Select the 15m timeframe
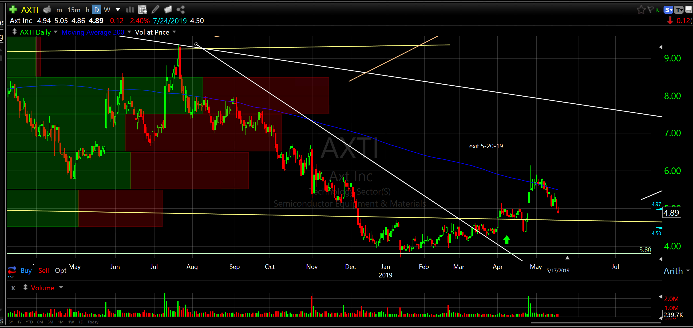The image size is (693, 328). 74,10
